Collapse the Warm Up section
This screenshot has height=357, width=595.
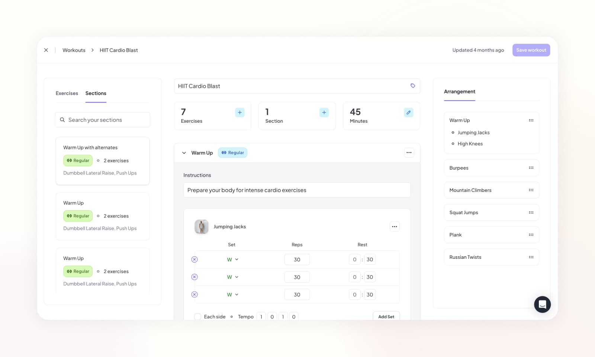(184, 152)
